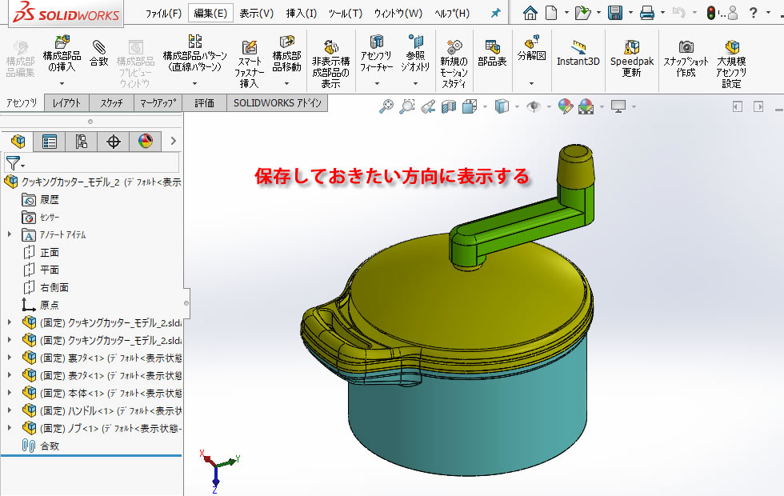Image resolution: width=784 pixels, height=496 pixels.
Task: Switch to the ConfigurationManager tab icon
Action: coord(81,142)
